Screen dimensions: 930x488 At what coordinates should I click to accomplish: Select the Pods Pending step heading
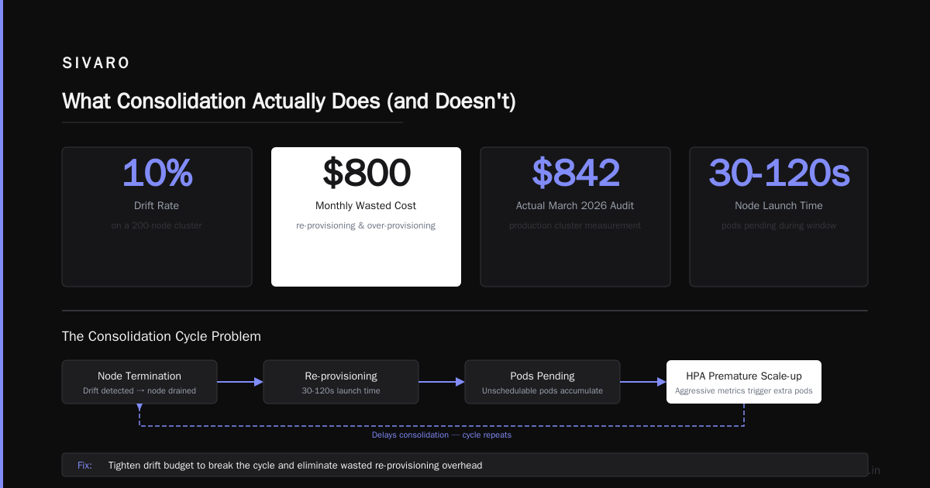point(542,376)
